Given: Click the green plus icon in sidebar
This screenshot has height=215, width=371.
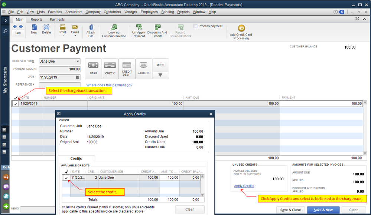Looking at the screenshot, I should pyautogui.click(x=6, y=206).
